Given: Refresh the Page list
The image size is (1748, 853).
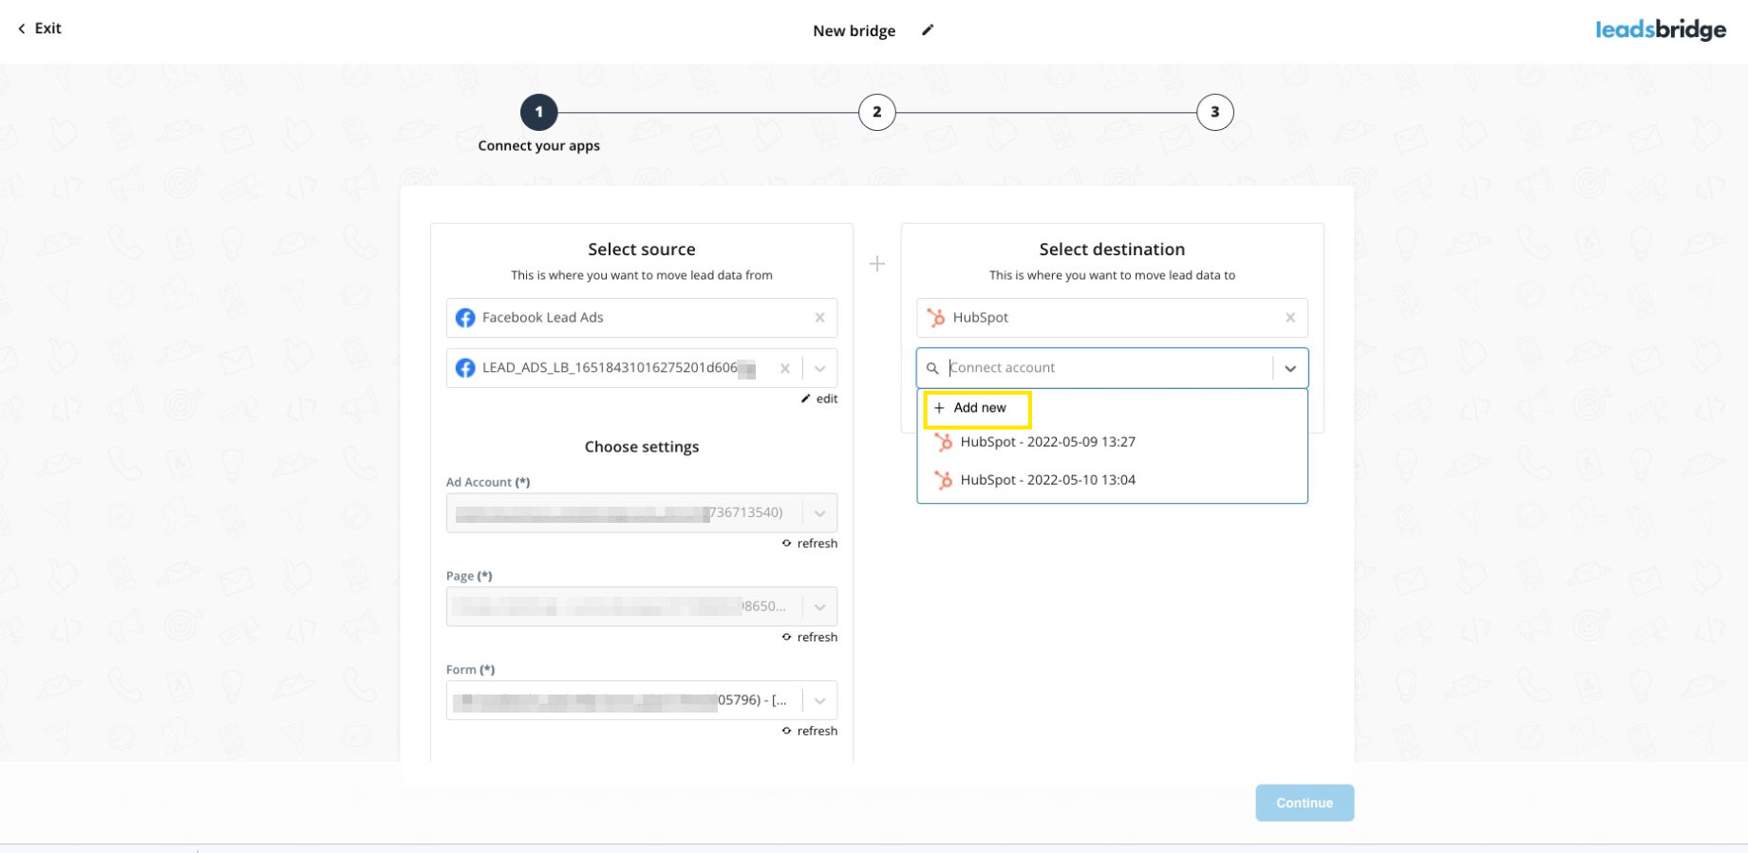Looking at the screenshot, I should pos(810,638).
